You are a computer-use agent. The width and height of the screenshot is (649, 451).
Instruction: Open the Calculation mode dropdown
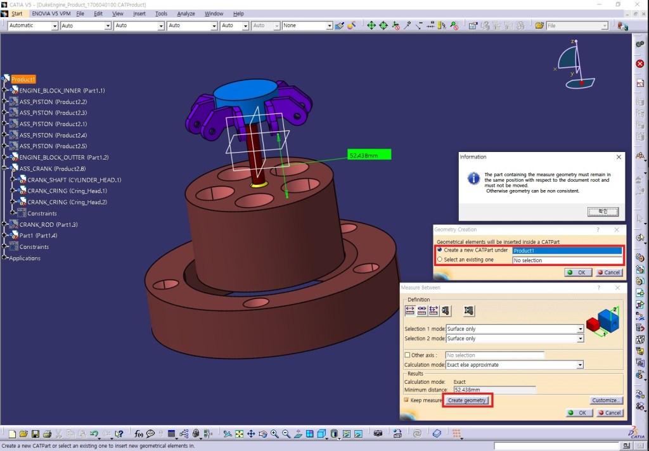[580, 365]
